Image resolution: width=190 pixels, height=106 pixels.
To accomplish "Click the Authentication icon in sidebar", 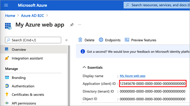I will pyautogui.click(x=7, y=86).
